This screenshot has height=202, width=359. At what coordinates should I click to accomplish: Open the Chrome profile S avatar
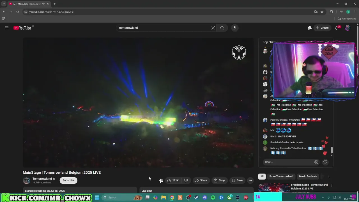click(x=348, y=12)
